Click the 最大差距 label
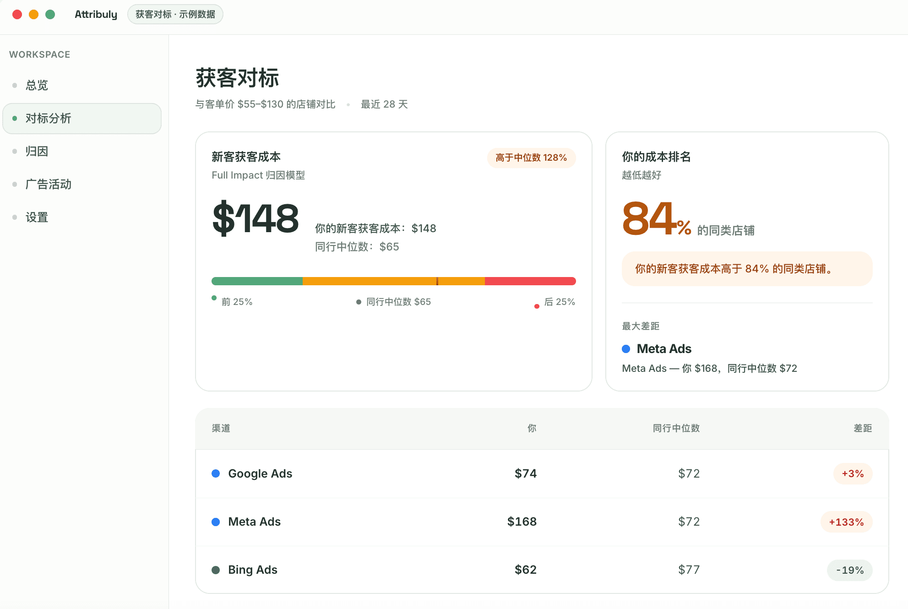908x609 pixels. (x=641, y=326)
